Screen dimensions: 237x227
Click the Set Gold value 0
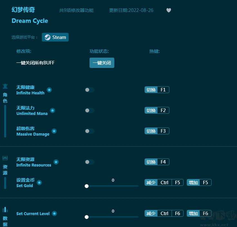(113, 180)
